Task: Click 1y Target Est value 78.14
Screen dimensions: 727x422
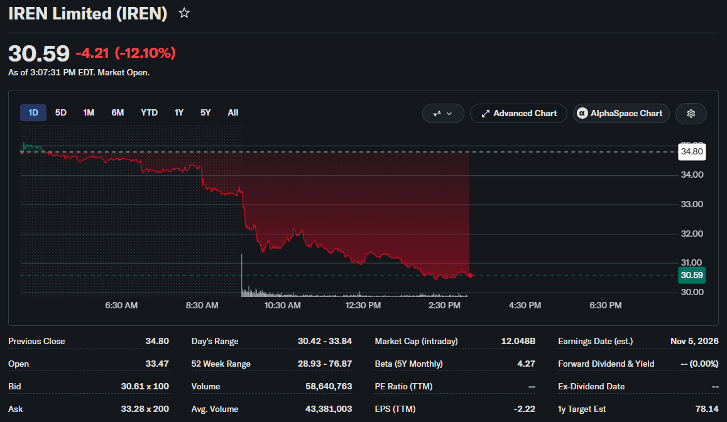Action: pyautogui.click(x=707, y=409)
